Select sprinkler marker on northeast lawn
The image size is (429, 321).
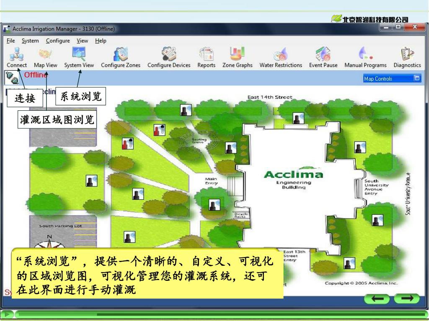[x=360, y=147]
